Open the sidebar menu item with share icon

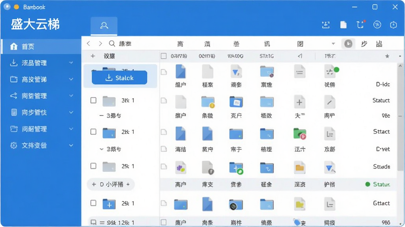[41, 96]
